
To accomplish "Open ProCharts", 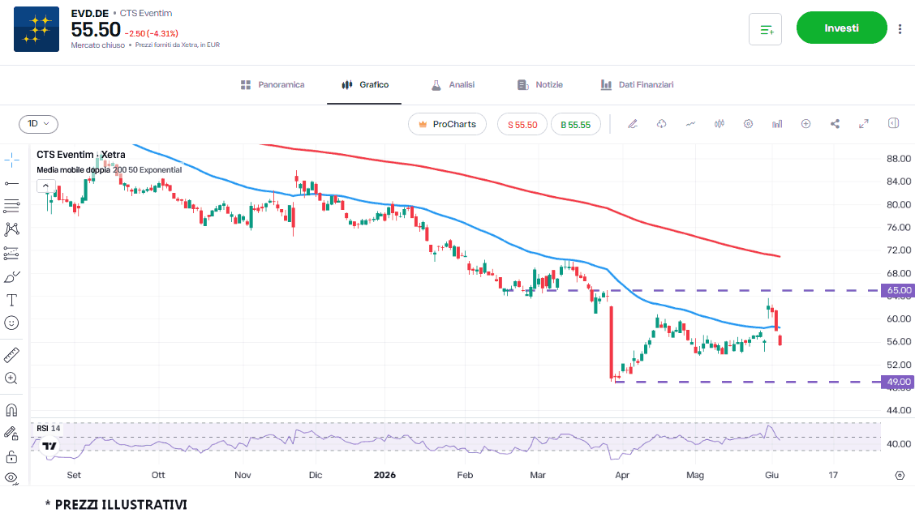I will (447, 124).
